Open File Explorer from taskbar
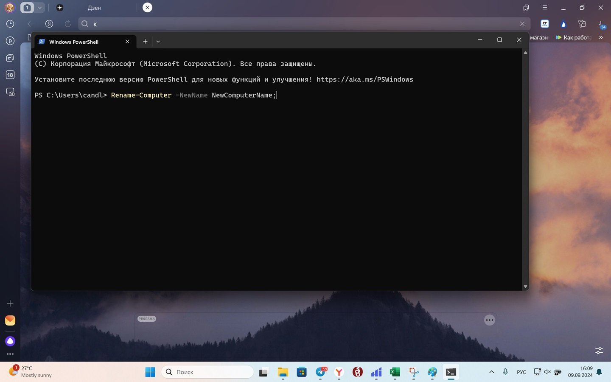Viewport: 611px width, 382px height. click(x=283, y=372)
